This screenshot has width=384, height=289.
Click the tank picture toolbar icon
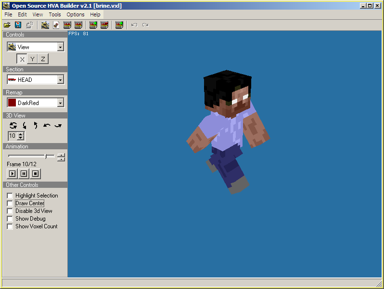click(45, 25)
